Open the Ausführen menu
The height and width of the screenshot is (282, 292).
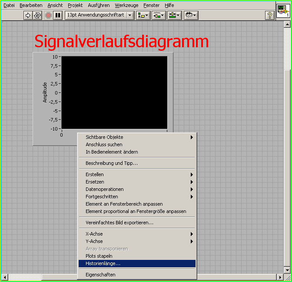pos(99,5)
